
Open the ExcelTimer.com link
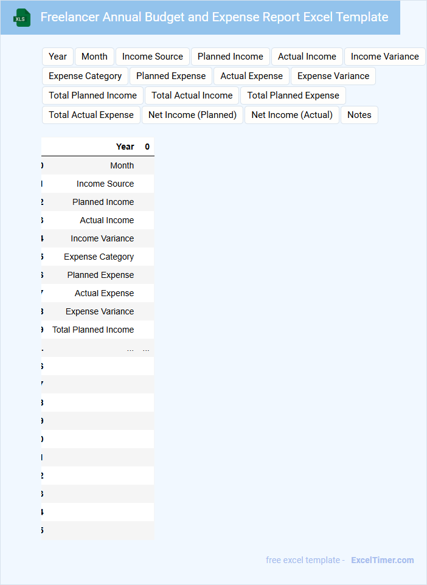point(383,560)
